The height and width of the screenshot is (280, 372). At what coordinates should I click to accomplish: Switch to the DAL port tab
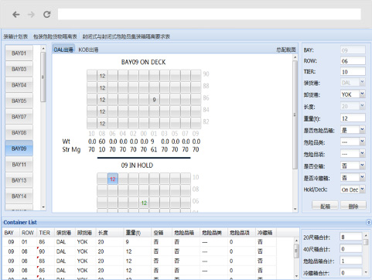[x=63, y=50]
